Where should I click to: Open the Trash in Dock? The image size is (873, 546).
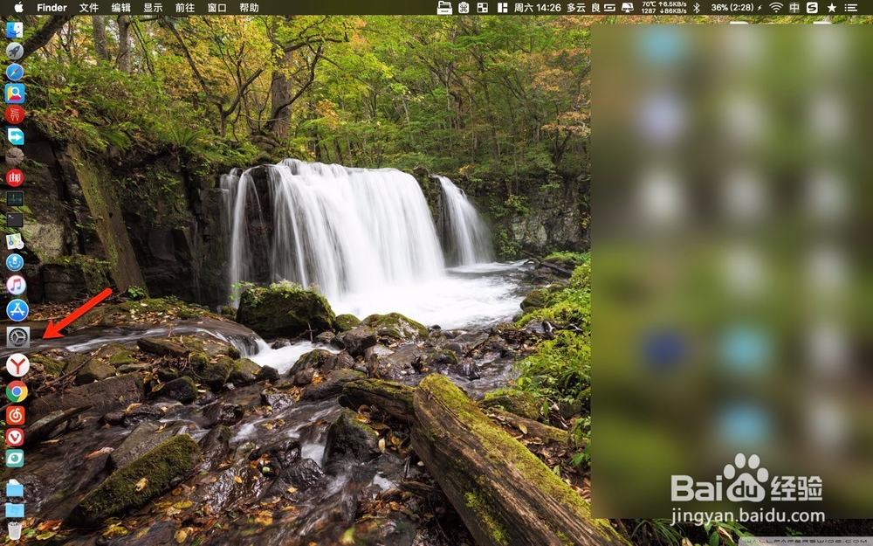(15, 530)
